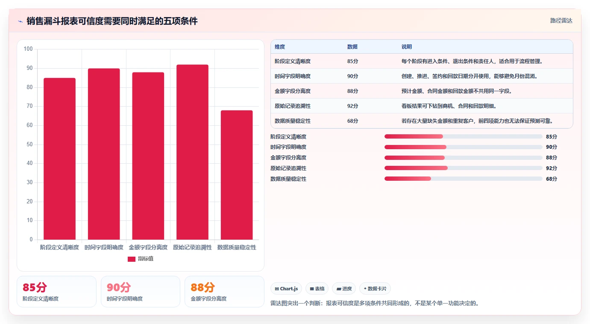Viewport: 590px width, 324px height.
Task: Click the 阶段定义清晰度 progress bar
Action: [464, 136]
